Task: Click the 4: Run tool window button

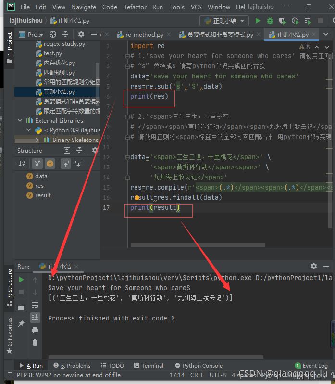Action: click(31, 366)
